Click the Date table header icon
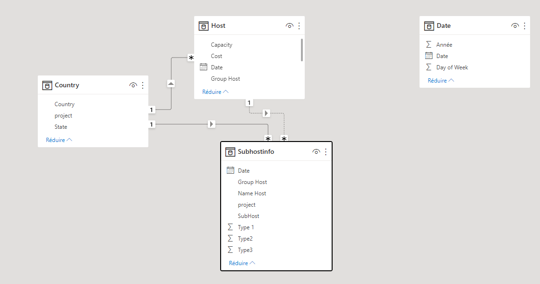Viewport: 540px width, 284px height. 429,26
